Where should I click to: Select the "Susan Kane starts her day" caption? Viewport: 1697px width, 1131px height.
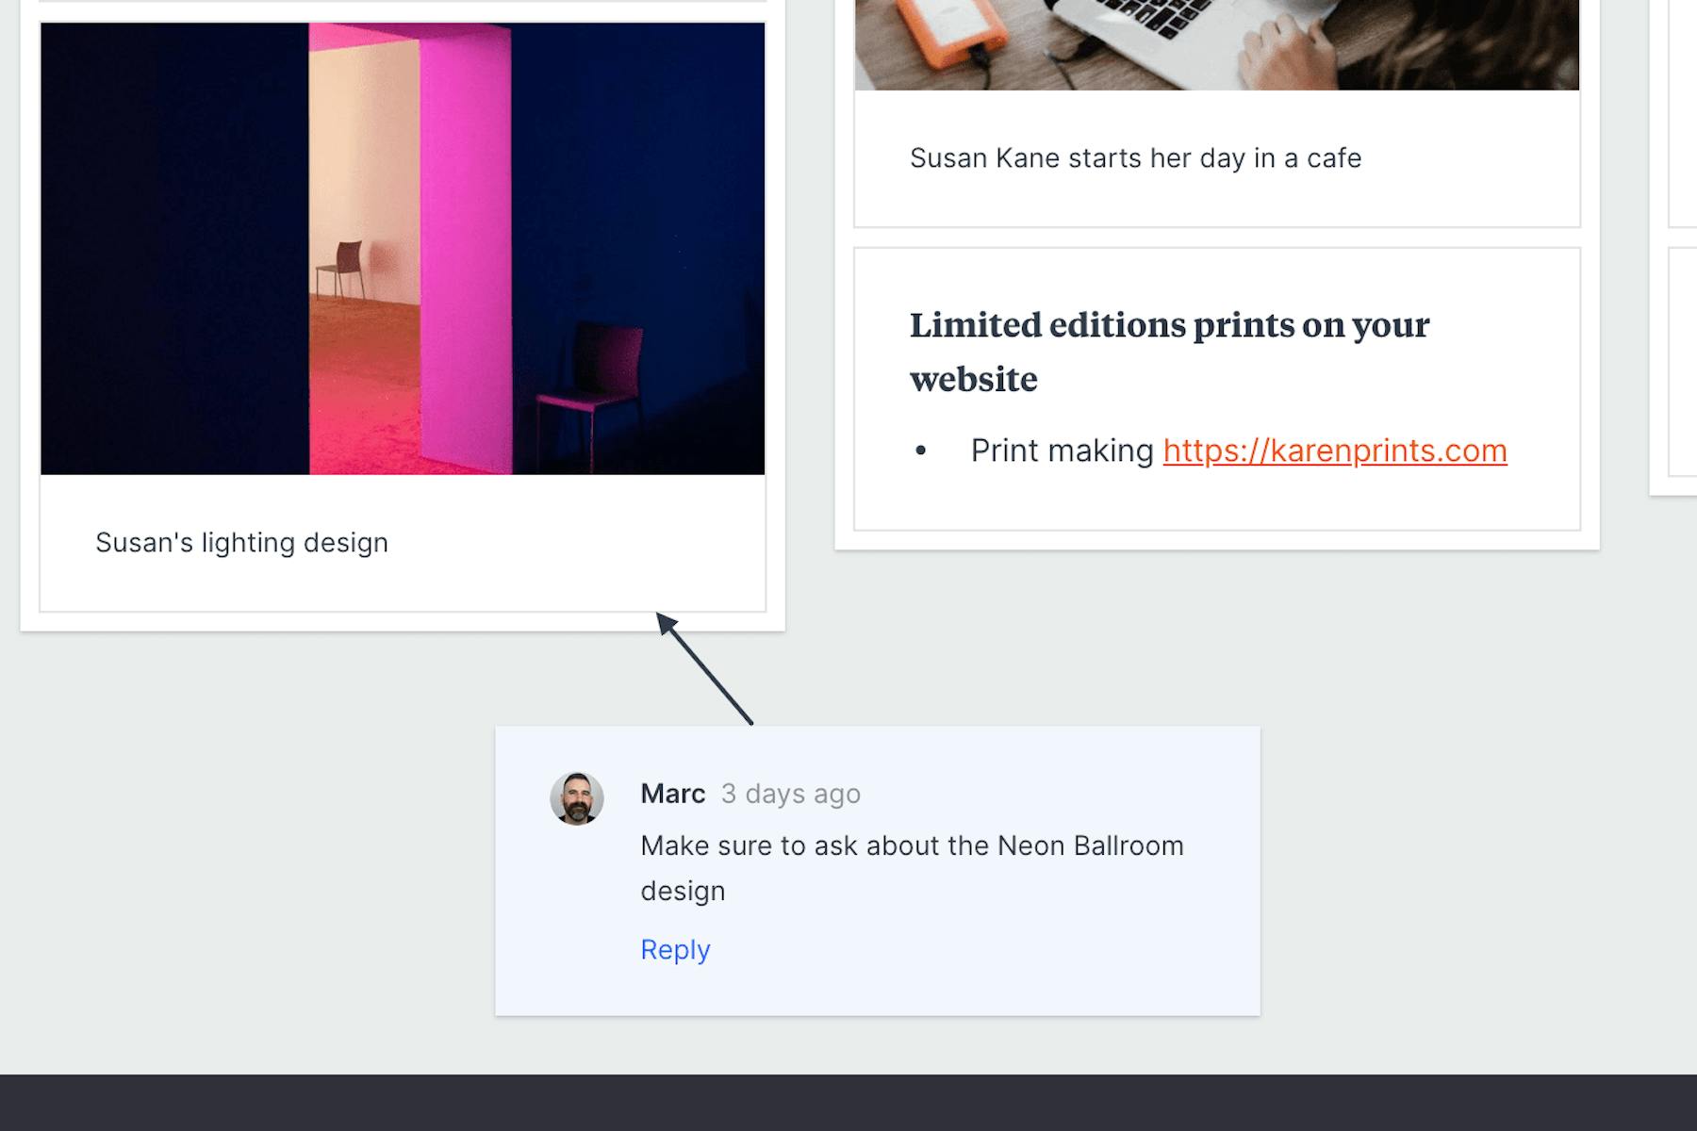click(x=1135, y=158)
